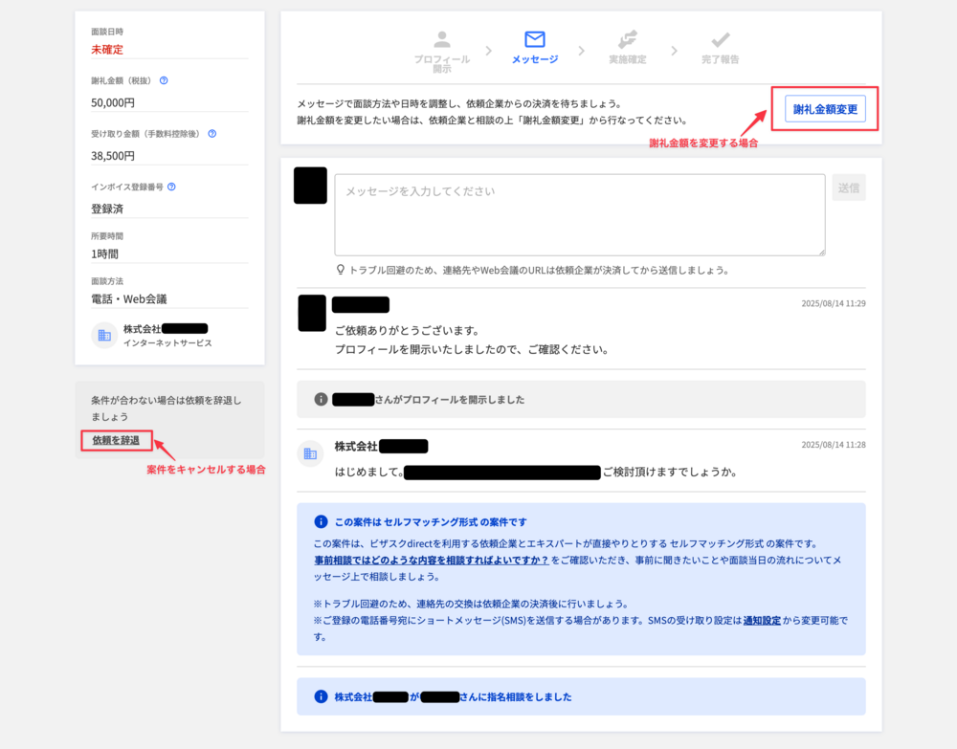Click the lightbulb tip icon below message box

pyautogui.click(x=341, y=270)
